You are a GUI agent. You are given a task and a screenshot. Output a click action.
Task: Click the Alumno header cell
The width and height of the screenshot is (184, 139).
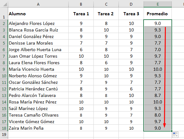38,14
